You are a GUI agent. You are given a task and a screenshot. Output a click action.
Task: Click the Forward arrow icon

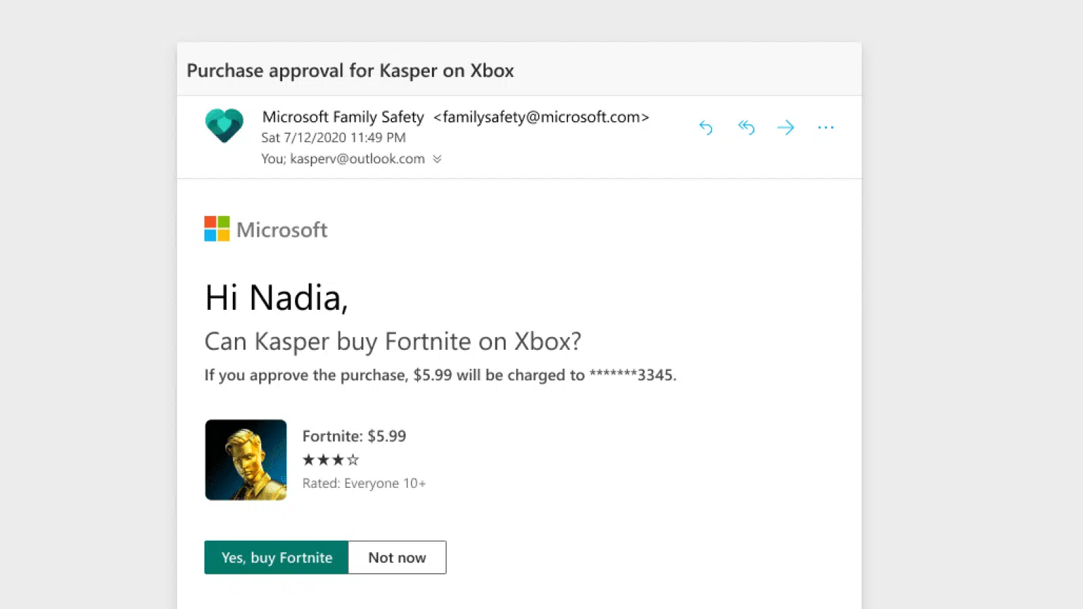(x=786, y=127)
